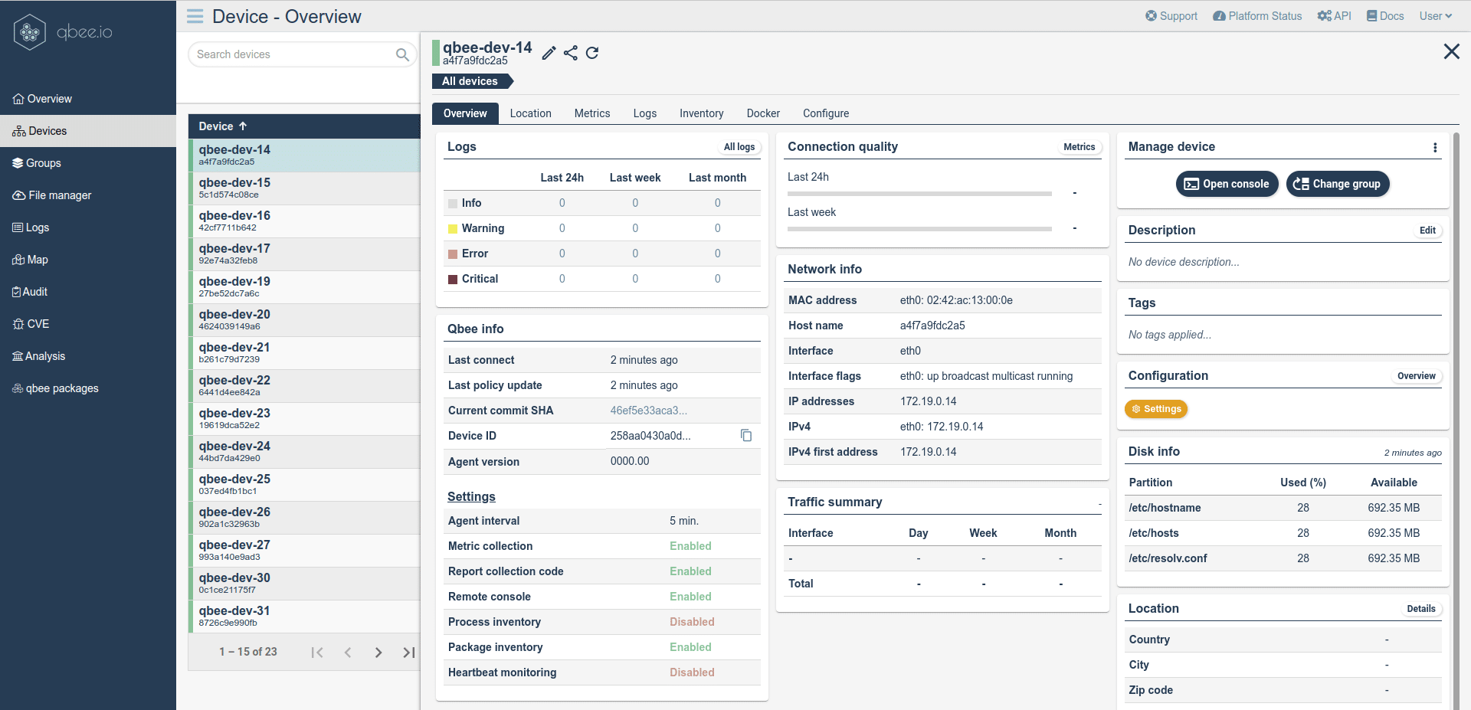
Task: Refresh device with the reload icon
Action: 592,53
